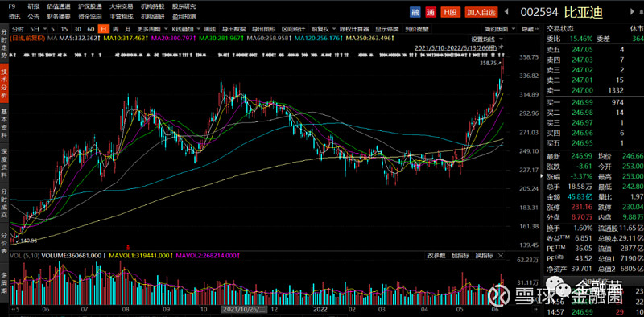This screenshot has height=317, width=644.
Task: Click the red 通 connect badge
Action: coord(431,12)
